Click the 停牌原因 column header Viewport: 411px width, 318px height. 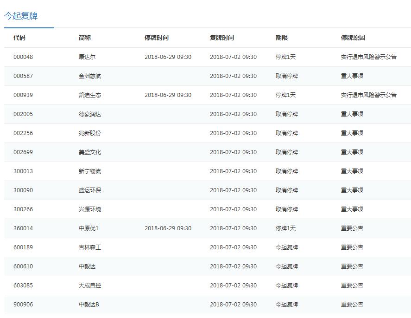tap(353, 38)
